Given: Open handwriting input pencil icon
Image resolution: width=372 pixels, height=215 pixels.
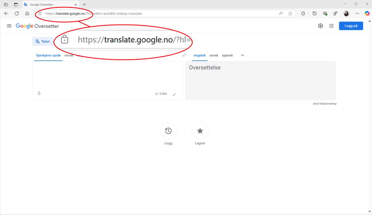Looking at the screenshot, I should tap(174, 94).
